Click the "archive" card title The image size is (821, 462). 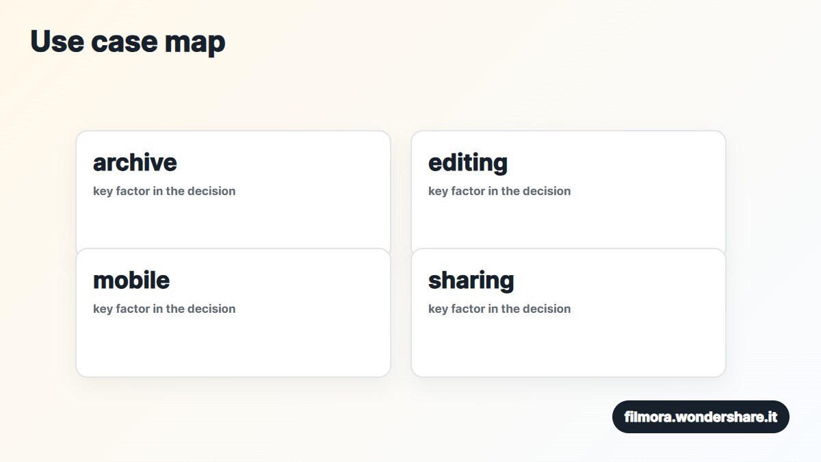click(x=135, y=162)
